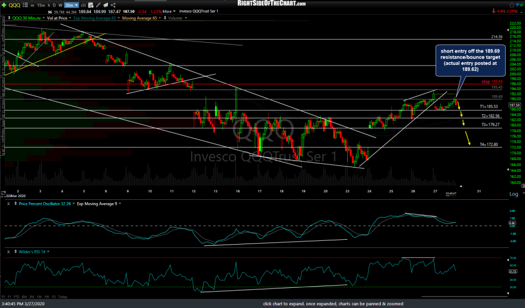The image size is (525, 308).
Task: Click the reorder arrows beside QQQ 30 Minute
Action: click(9, 18)
